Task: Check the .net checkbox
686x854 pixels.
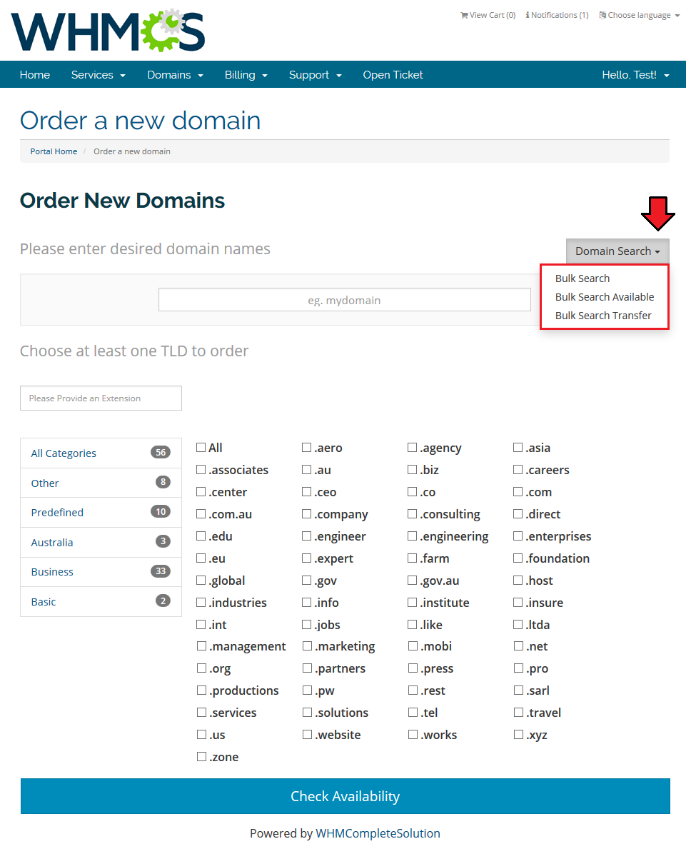Action: point(518,646)
